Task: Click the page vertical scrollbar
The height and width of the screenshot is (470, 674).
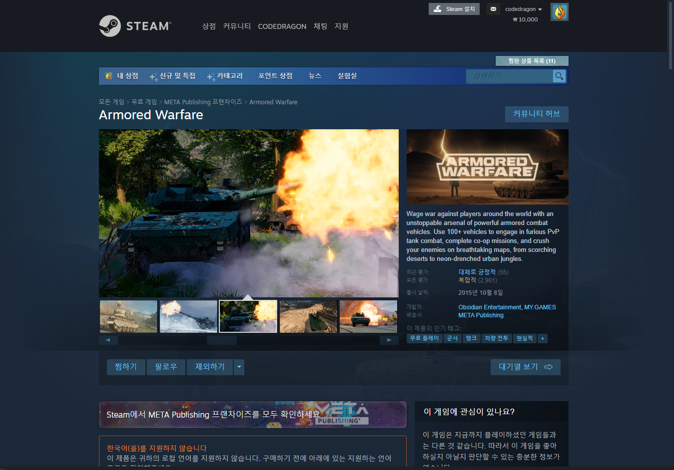Action: [671, 35]
